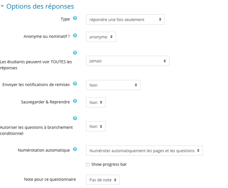Open the Type dropdown 'répondre une fois seulement'
Viewport: 228px width, 188px height.
click(x=125, y=20)
